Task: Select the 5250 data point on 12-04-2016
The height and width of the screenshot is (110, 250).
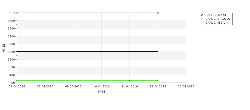Action: click(158, 81)
